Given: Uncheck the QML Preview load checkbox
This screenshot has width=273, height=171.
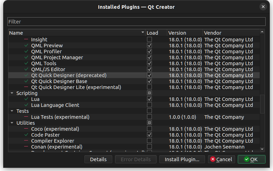Looking at the screenshot, I should (149, 45).
